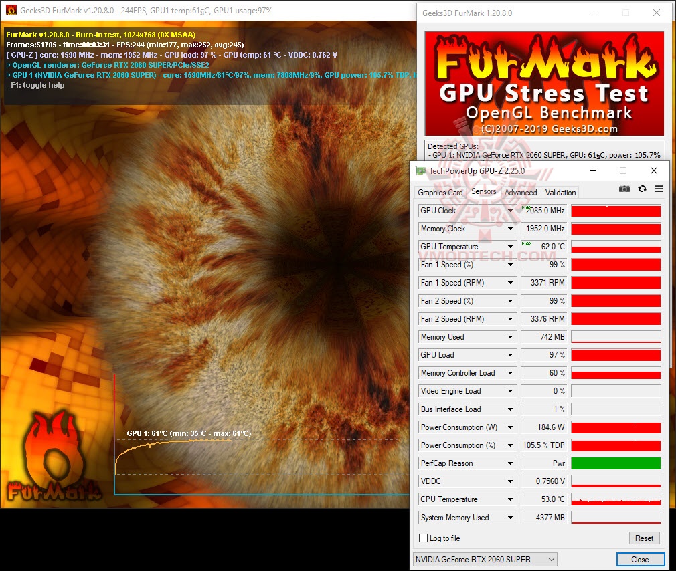Switch to the Graphics Card tab
The image size is (676, 571).
click(440, 193)
